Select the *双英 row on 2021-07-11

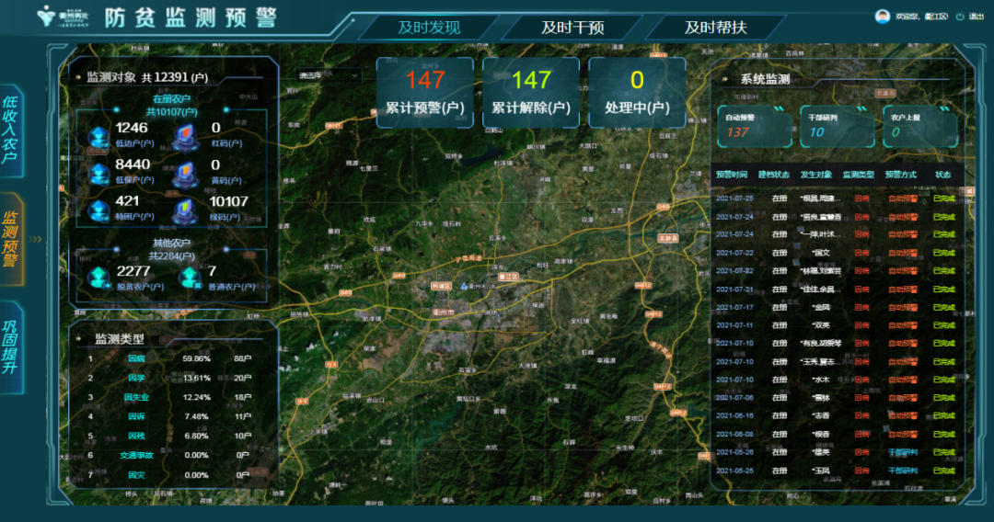click(x=821, y=325)
